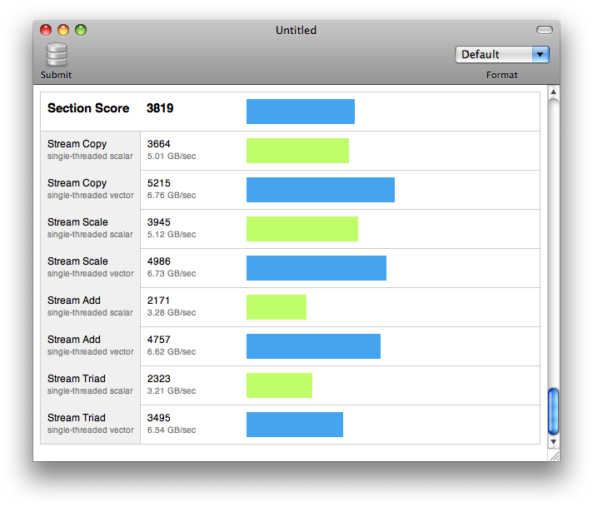
Task: Click Stream Add single-threaded vector label
Action: (x=91, y=345)
